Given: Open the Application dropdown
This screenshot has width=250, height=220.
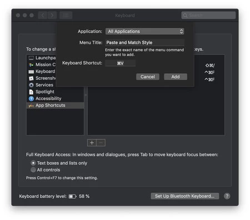Looking at the screenshot, I should point(145,32).
